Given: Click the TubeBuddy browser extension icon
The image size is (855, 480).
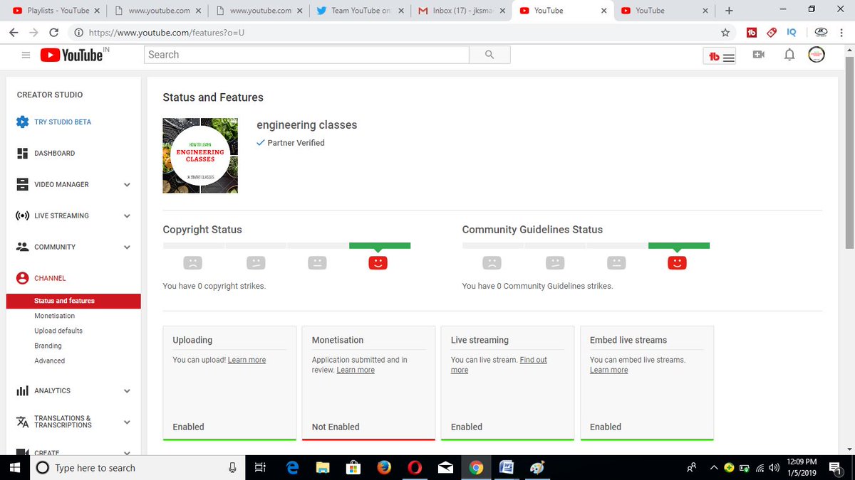Looking at the screenshot, I should 752,32.
